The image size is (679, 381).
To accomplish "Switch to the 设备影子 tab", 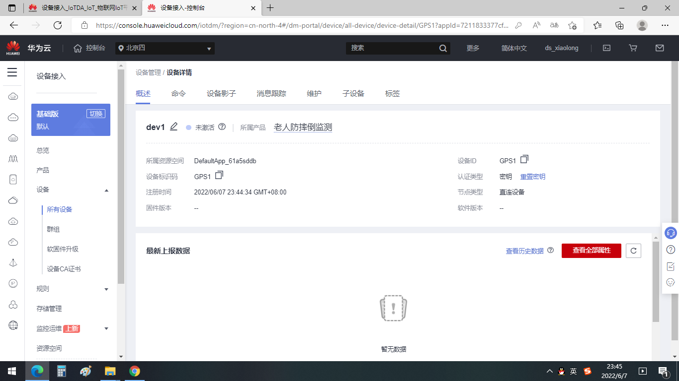I will (x=221, y=93).
